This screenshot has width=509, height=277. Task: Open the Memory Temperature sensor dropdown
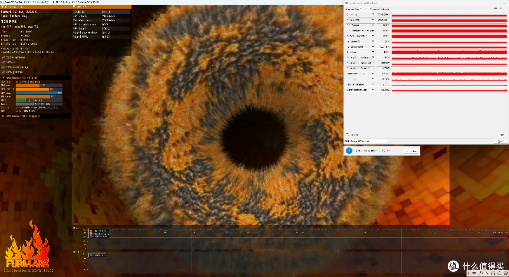coord(373,36)
